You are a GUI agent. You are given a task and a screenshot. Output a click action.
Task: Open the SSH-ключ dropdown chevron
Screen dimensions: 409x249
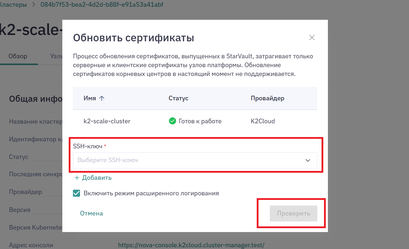[308, 160]
